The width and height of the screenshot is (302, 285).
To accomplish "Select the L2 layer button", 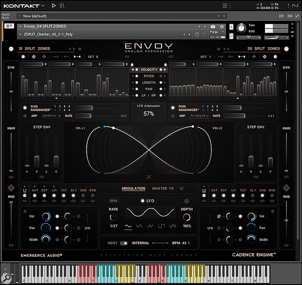I will pyautogui.click(x=204, y=190).
